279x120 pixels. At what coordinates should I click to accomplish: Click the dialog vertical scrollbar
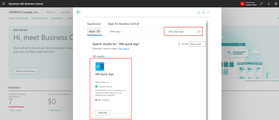(207, 71)
